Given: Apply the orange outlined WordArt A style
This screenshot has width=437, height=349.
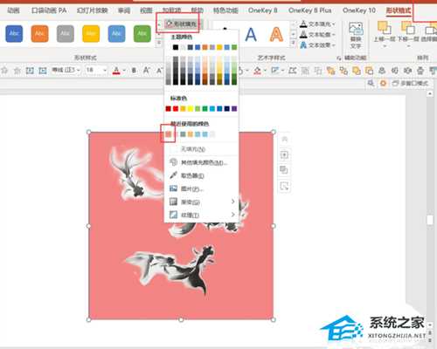Looking at the screenshot, I should pos(276,34).
